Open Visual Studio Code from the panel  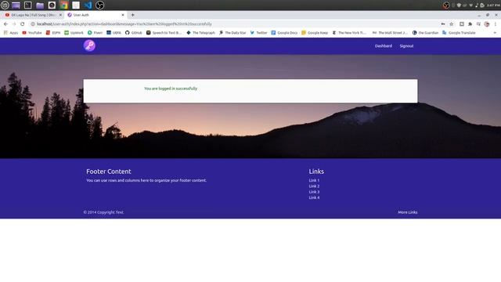pyautogui.click(x=88, y=5)
